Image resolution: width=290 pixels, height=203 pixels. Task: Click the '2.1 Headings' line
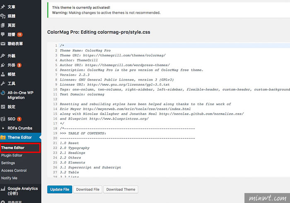pyautogui.click(x=72, y=153)
